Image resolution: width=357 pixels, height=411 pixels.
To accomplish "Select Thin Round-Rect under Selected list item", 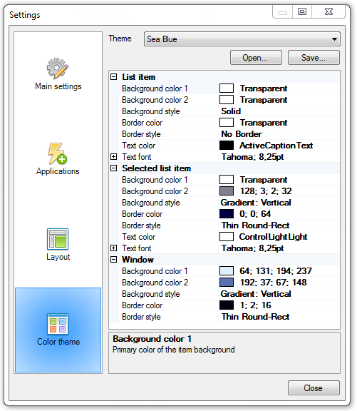I will tap(255, 225).
